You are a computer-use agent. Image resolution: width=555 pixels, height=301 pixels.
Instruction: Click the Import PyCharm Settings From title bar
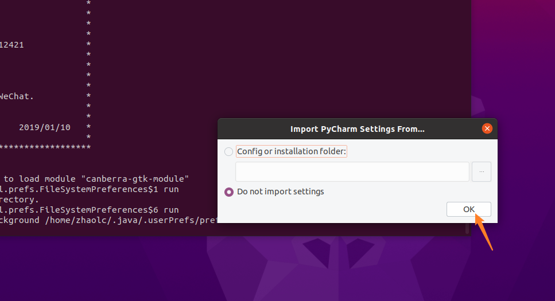tap(357, 128)
